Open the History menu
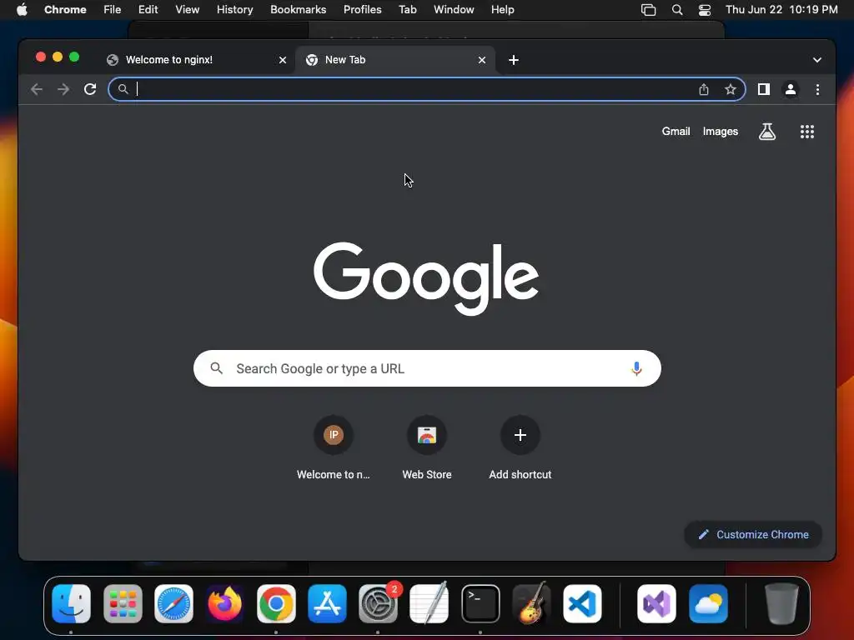Image resolution: width=854 pixels, height=640 pixels. 234,10
